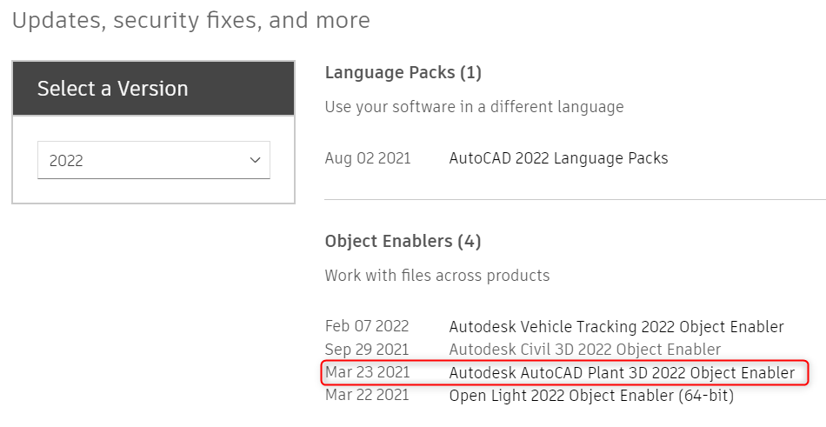Open Autodesk Vehicle Tracking 2022 Object Enabler
The height and width of the screenshot is (427, 826).
click(616, 327)
